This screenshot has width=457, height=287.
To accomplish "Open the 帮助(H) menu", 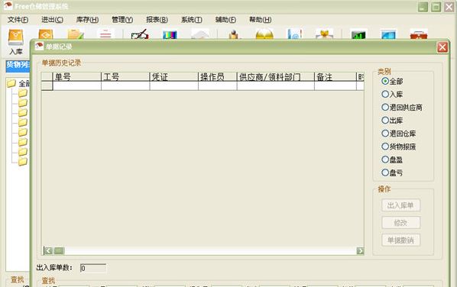I will click(x=261, y=20).
